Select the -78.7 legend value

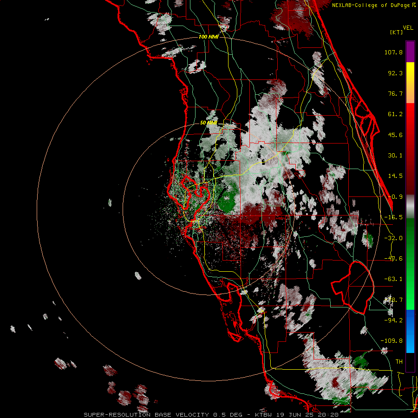tap(393, 300)
